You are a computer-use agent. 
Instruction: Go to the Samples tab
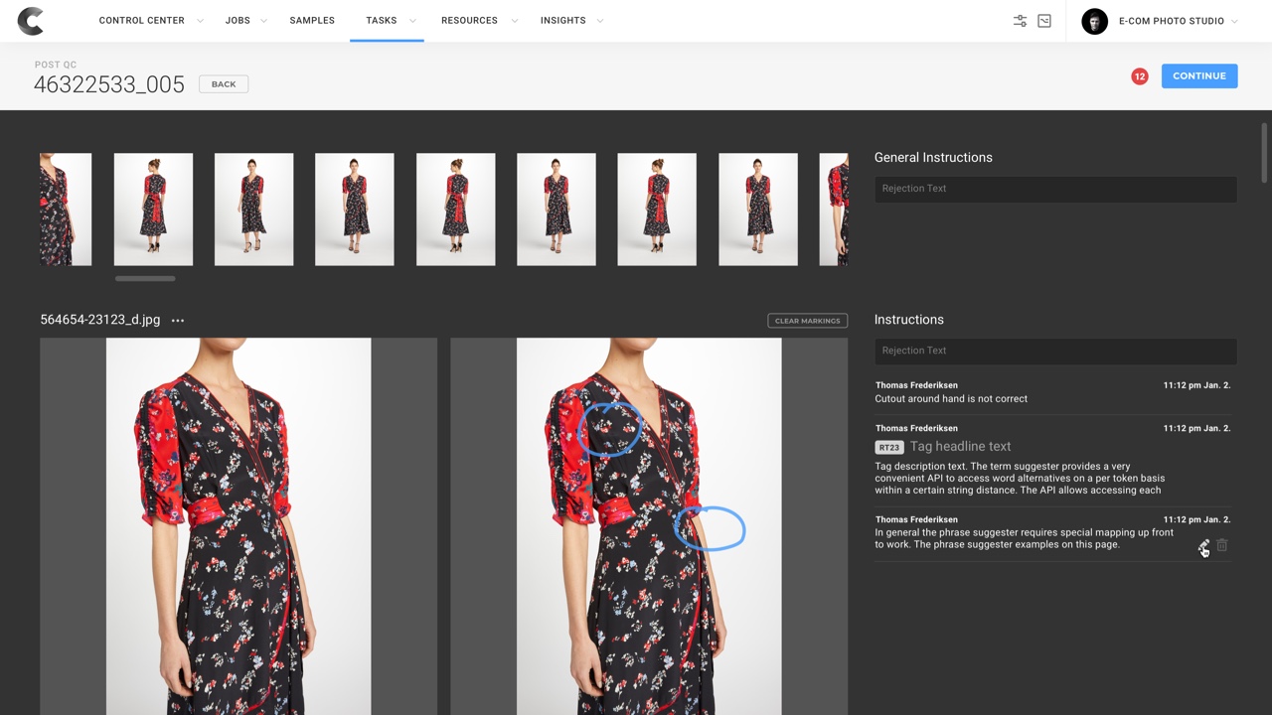point(312,21)
